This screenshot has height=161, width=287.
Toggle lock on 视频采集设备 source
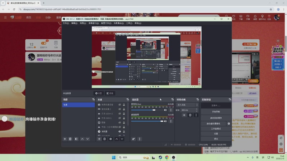124,105
